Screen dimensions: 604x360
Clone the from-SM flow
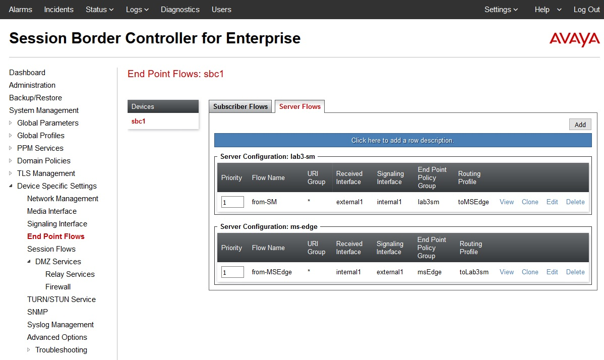530,202
